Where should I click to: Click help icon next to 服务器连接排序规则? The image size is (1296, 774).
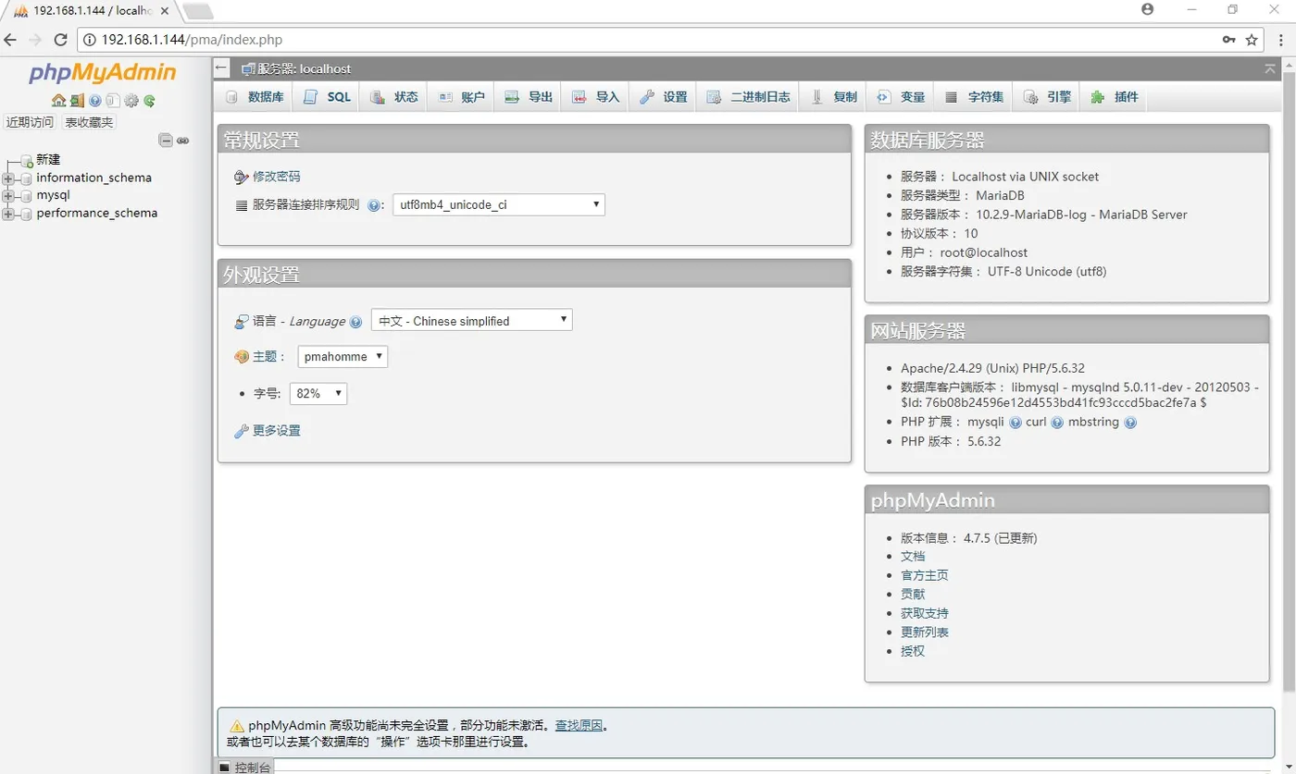(x=374, y=205)
